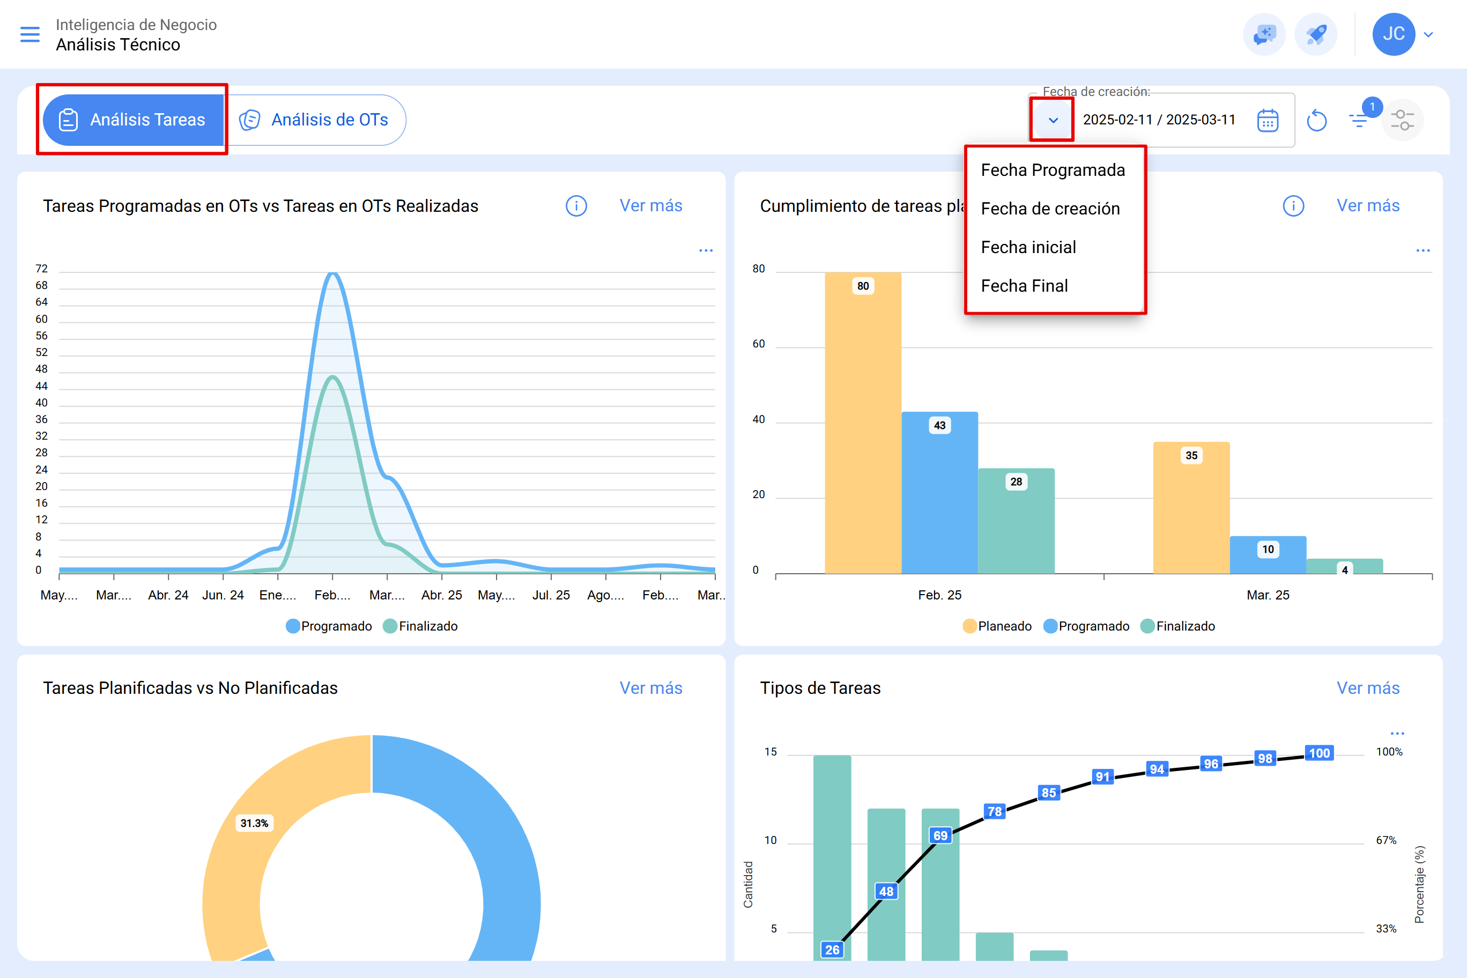Click the Inteligencia de Negocio breadcrumb text
The image size is (1467, 978).
[x=136, y=24]
